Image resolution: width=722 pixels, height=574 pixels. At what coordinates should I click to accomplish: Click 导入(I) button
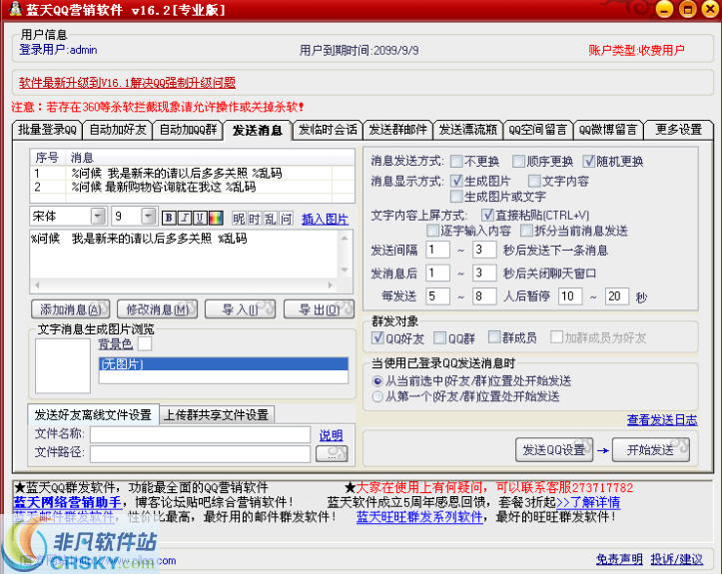click(240, 309)
